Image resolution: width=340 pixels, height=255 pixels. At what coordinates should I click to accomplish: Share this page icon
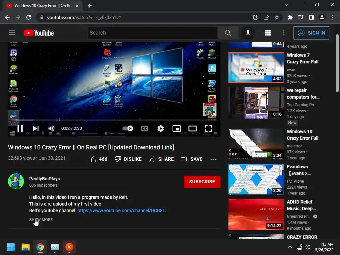(266, 17)
